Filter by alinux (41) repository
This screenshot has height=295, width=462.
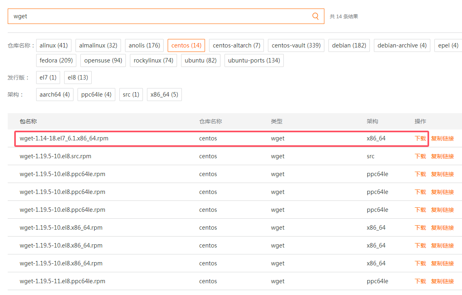coord(54,45)
